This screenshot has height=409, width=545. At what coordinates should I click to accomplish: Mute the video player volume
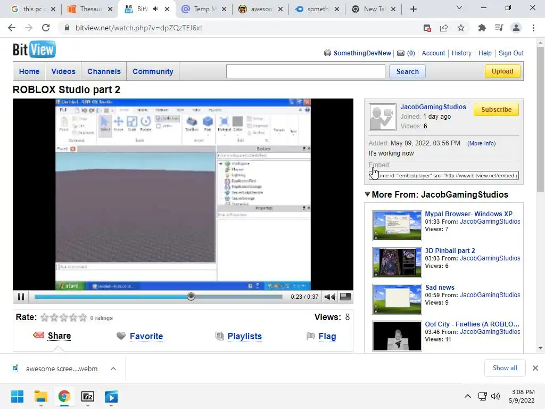329,297
